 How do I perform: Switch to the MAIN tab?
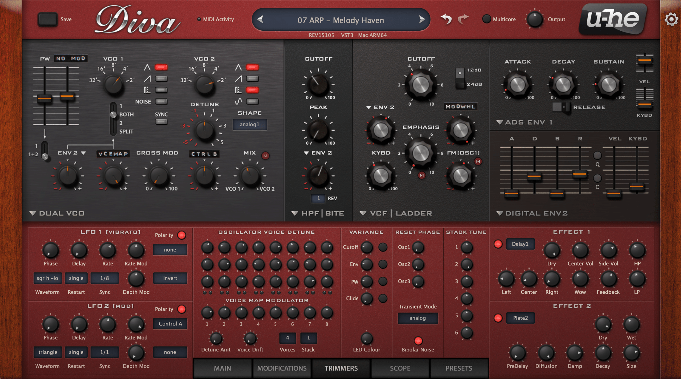point(222,368)
